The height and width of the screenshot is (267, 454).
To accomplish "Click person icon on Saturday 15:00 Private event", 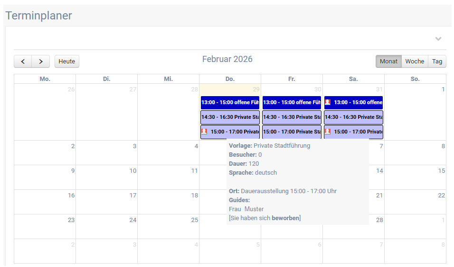I will point(328,132).
